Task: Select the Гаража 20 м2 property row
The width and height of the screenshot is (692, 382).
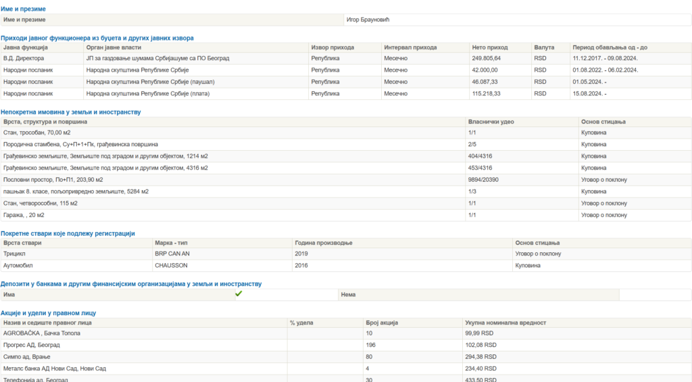Action: pyautogui.click(x=24, y=215)
